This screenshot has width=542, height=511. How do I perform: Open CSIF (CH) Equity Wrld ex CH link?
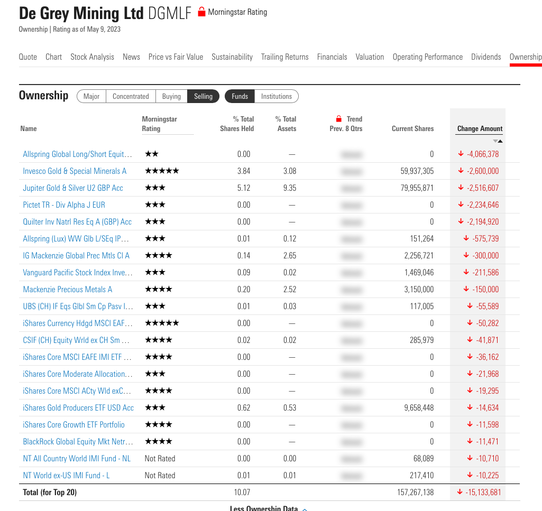pos(76,340)
